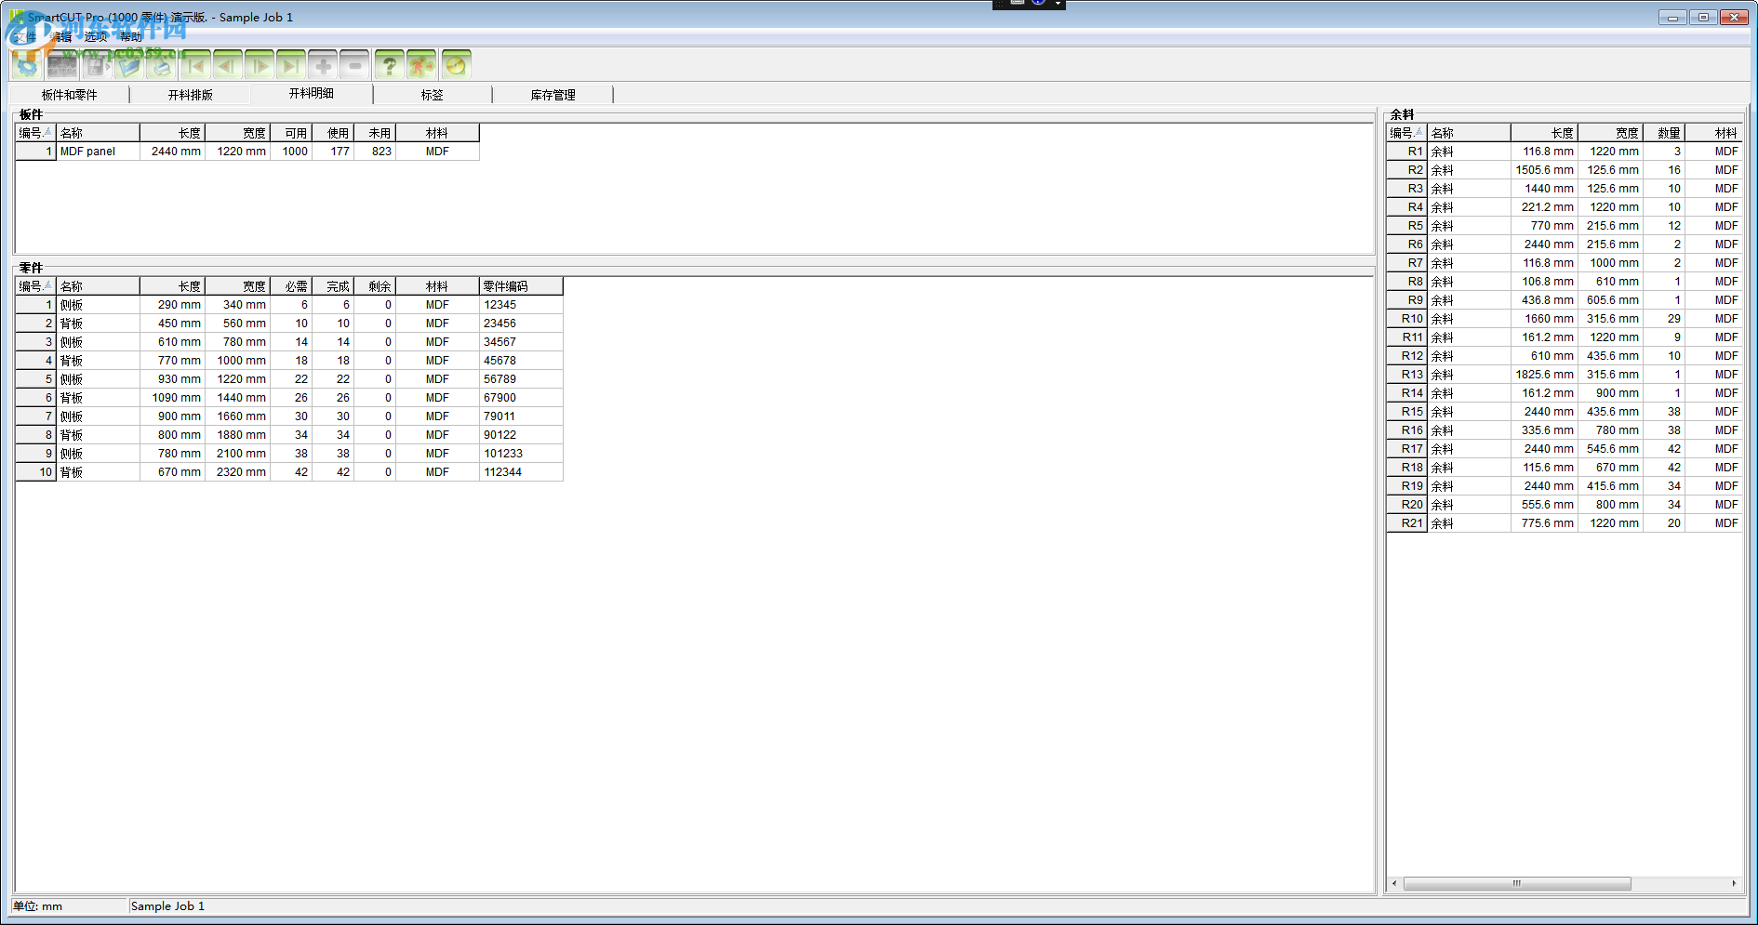Click the running man exit icon
1758x925 pixels.
coord(421,65)
